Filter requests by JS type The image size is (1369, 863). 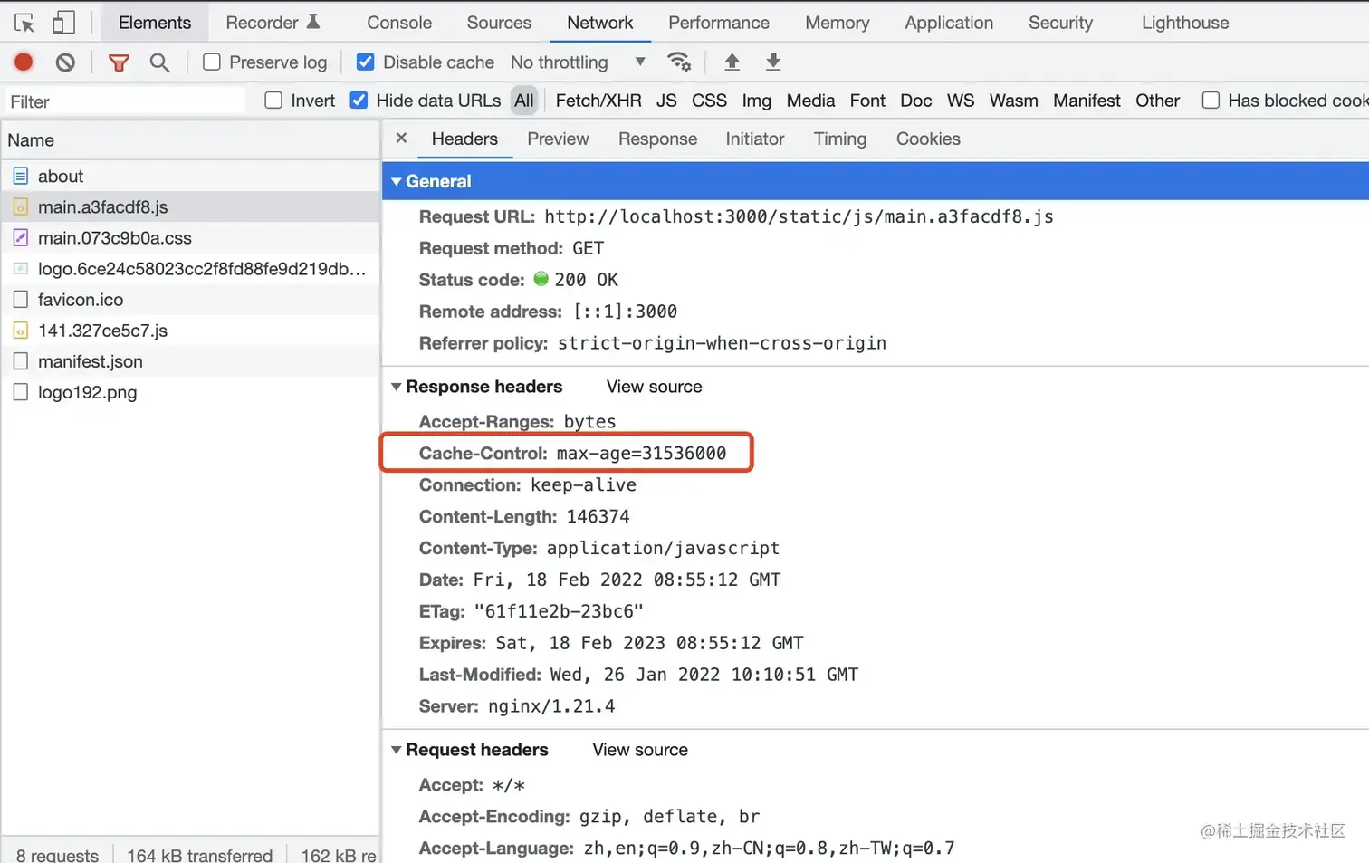click(x=666, y=101)
